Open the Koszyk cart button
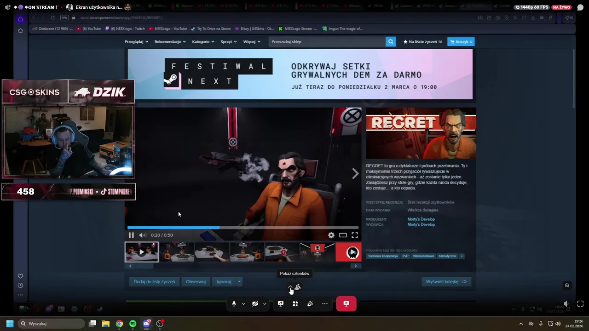The height and width of the screenshot is (331, 589). point(461,41)
